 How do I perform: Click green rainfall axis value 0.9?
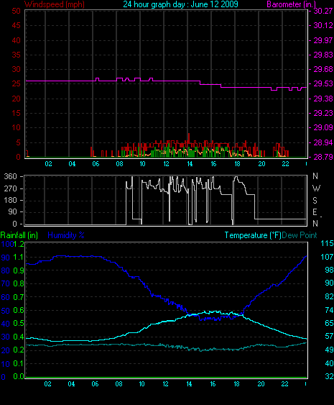pos(18,270)
